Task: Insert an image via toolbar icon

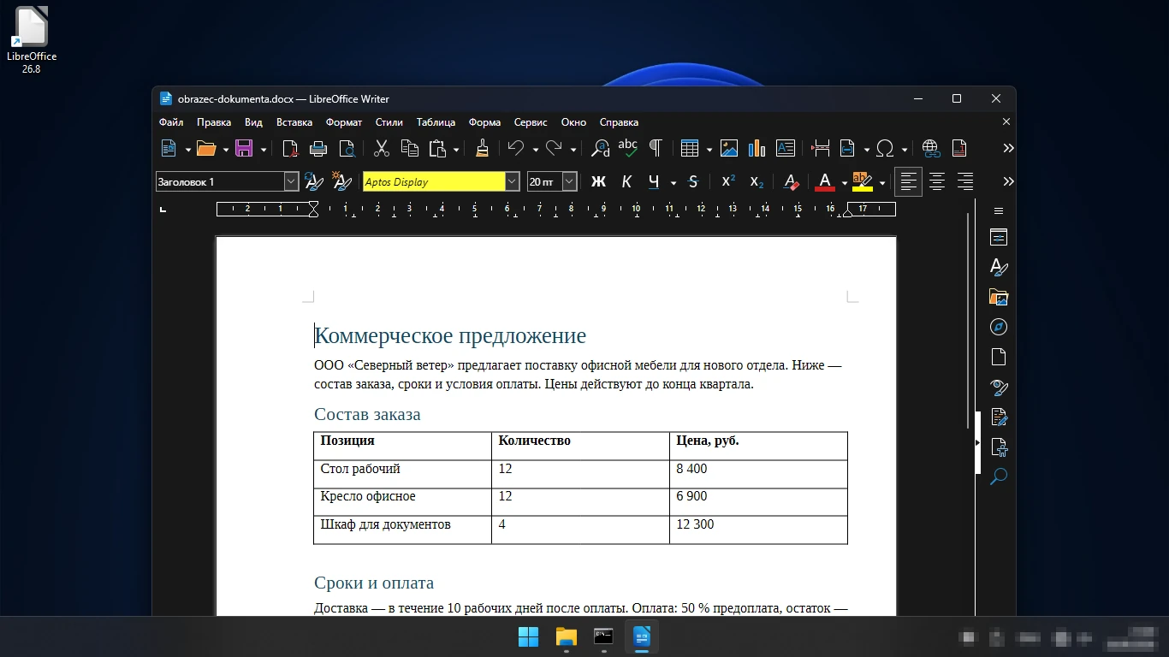Action: pos(729,149)
